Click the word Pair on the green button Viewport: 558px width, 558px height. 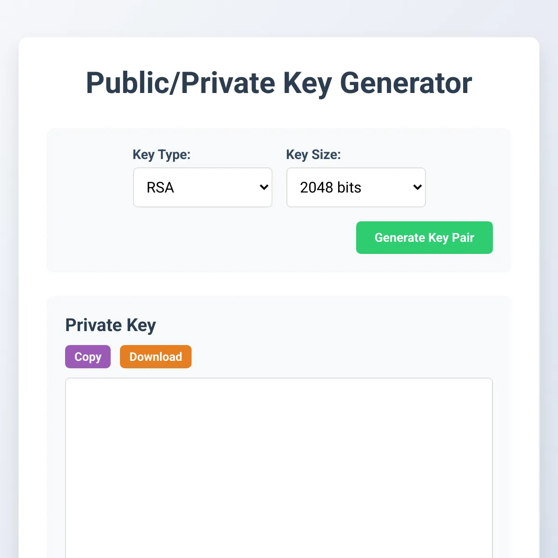coord(463,238)
